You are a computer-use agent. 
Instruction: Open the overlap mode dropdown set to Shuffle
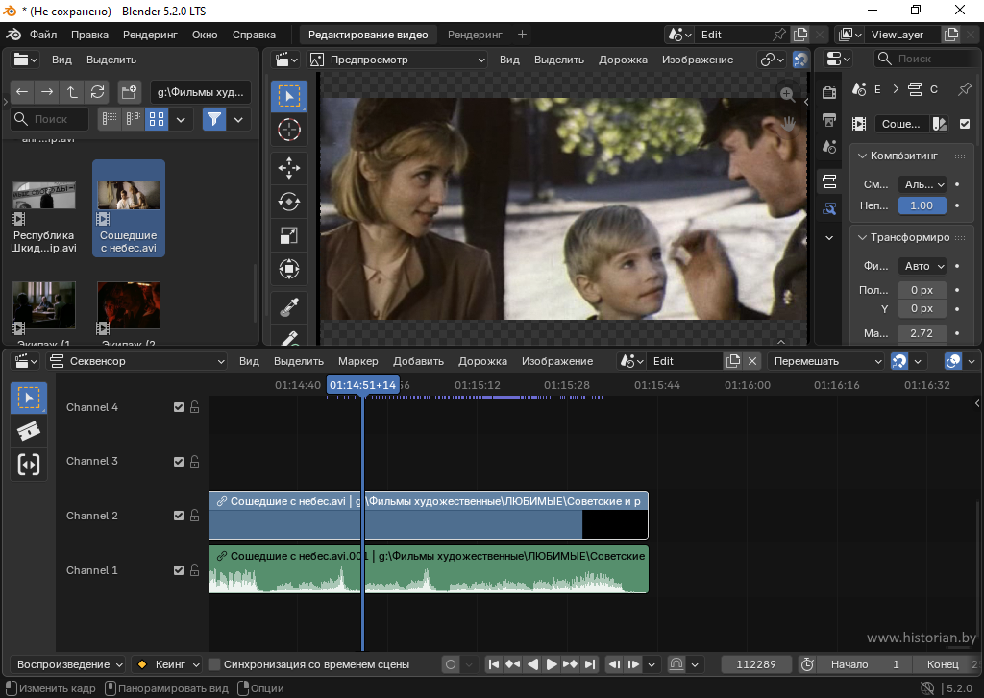pyautogui.click(x=827, y=361)
